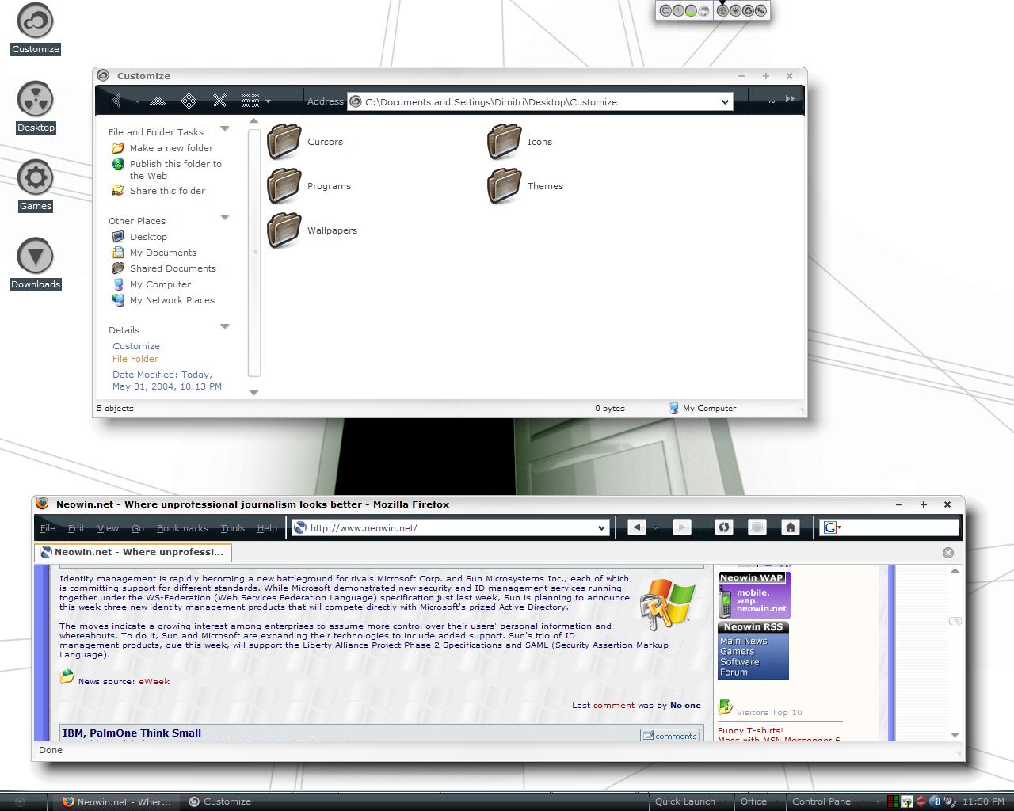Screen dimensions: 1014x811
Task: Click the Back navigation arrow in Firefox
Action: (636, 527)
